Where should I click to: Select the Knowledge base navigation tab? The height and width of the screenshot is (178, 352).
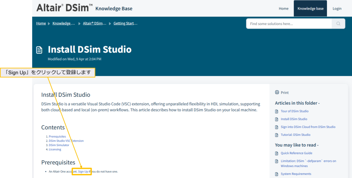click(x=310, y=8)
